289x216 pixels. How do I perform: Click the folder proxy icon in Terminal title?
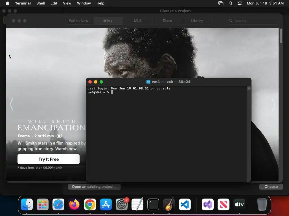point(148,82)
